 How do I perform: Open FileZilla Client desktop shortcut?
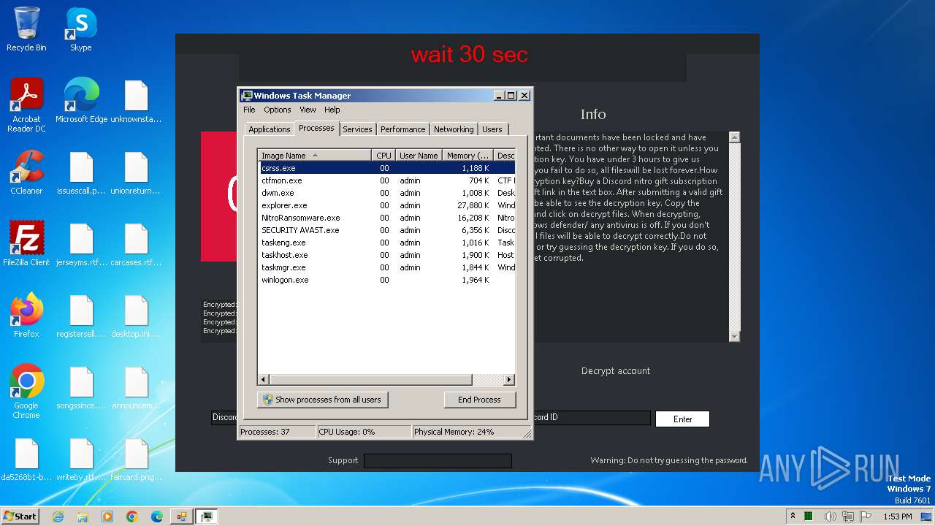26,244
